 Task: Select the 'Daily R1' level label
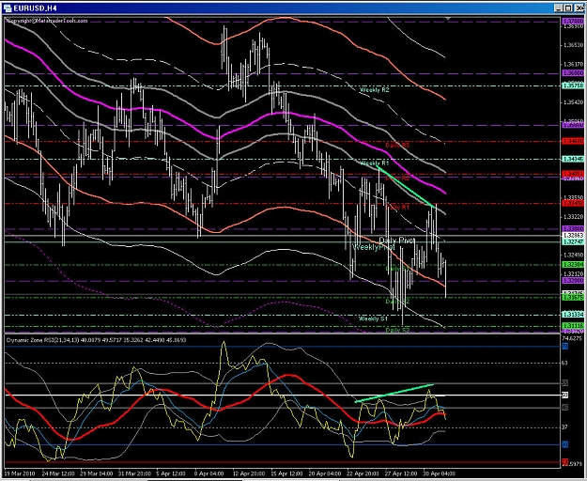tap(397, 207)
